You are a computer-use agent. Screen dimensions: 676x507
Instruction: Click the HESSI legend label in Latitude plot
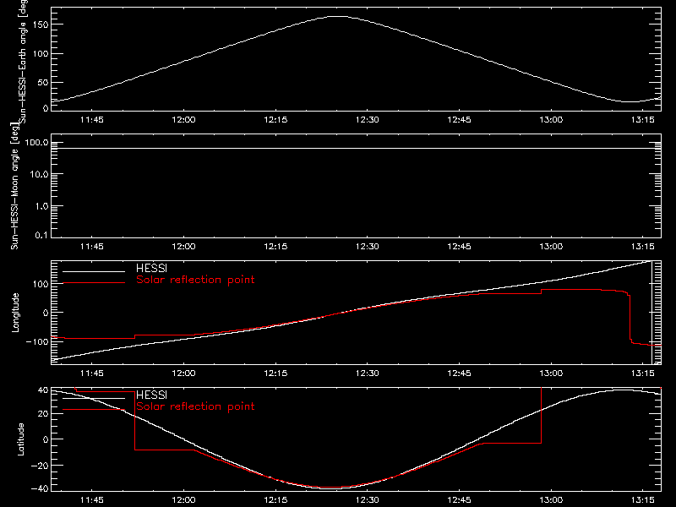[x=151, y=395]
